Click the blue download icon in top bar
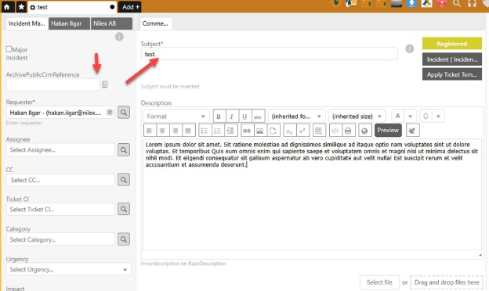Image resolution: width=489 pixels, height=291 pixels. [411, 3]
